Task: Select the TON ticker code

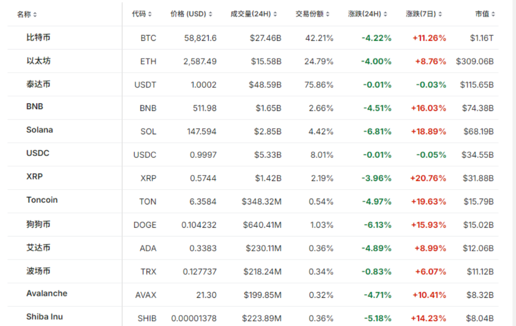Action: click(x=148, y=202)
